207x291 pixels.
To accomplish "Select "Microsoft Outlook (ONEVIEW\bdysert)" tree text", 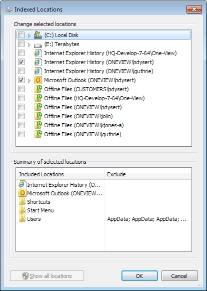I will tap(90, 80).
